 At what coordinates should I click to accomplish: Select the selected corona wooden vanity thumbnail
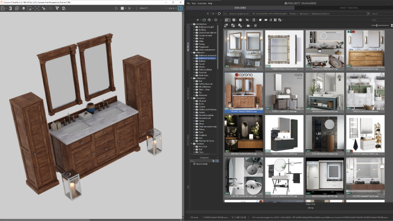click(x=244, y=93)
